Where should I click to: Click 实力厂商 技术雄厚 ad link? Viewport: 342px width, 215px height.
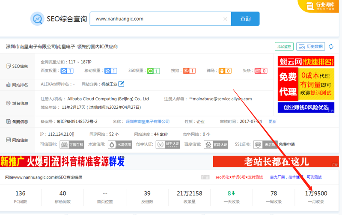click(296, 177)
